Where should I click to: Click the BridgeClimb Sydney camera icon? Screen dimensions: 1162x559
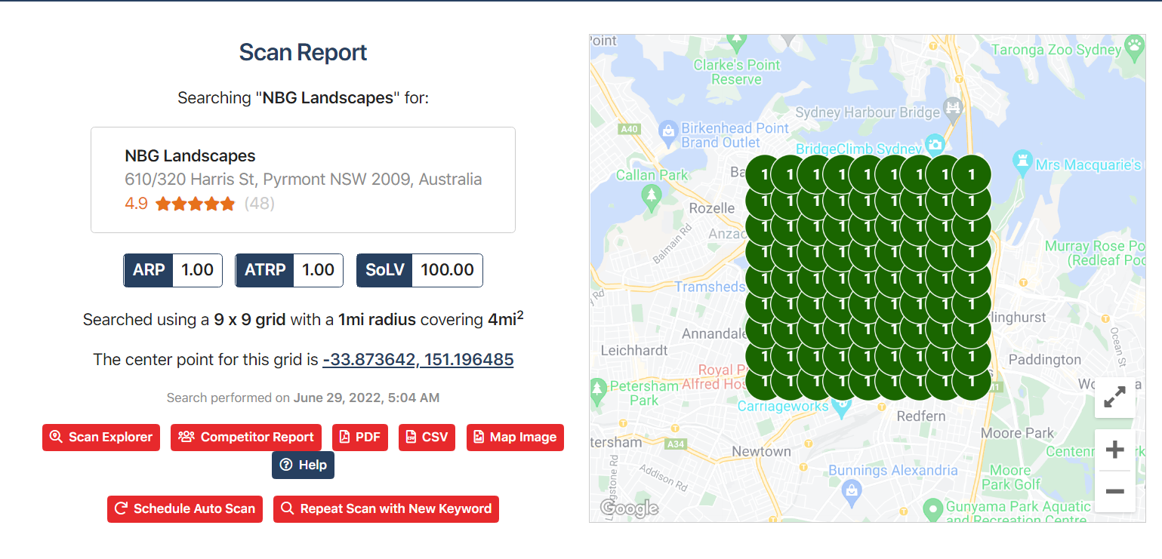tap(935, 143)
